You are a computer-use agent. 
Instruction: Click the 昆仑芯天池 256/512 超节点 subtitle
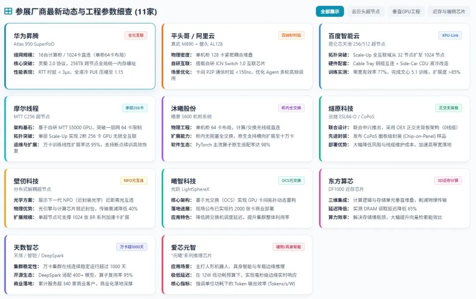(357, 44)
